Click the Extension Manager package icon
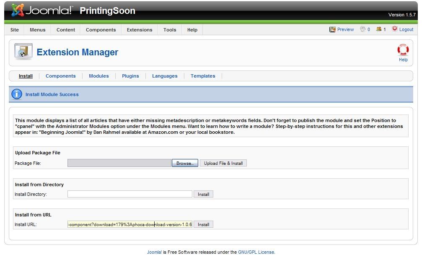Viewport: 422px width, 255px height. click(x=23, y=52)
